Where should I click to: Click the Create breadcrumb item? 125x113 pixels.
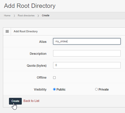(x=46, y=15)
